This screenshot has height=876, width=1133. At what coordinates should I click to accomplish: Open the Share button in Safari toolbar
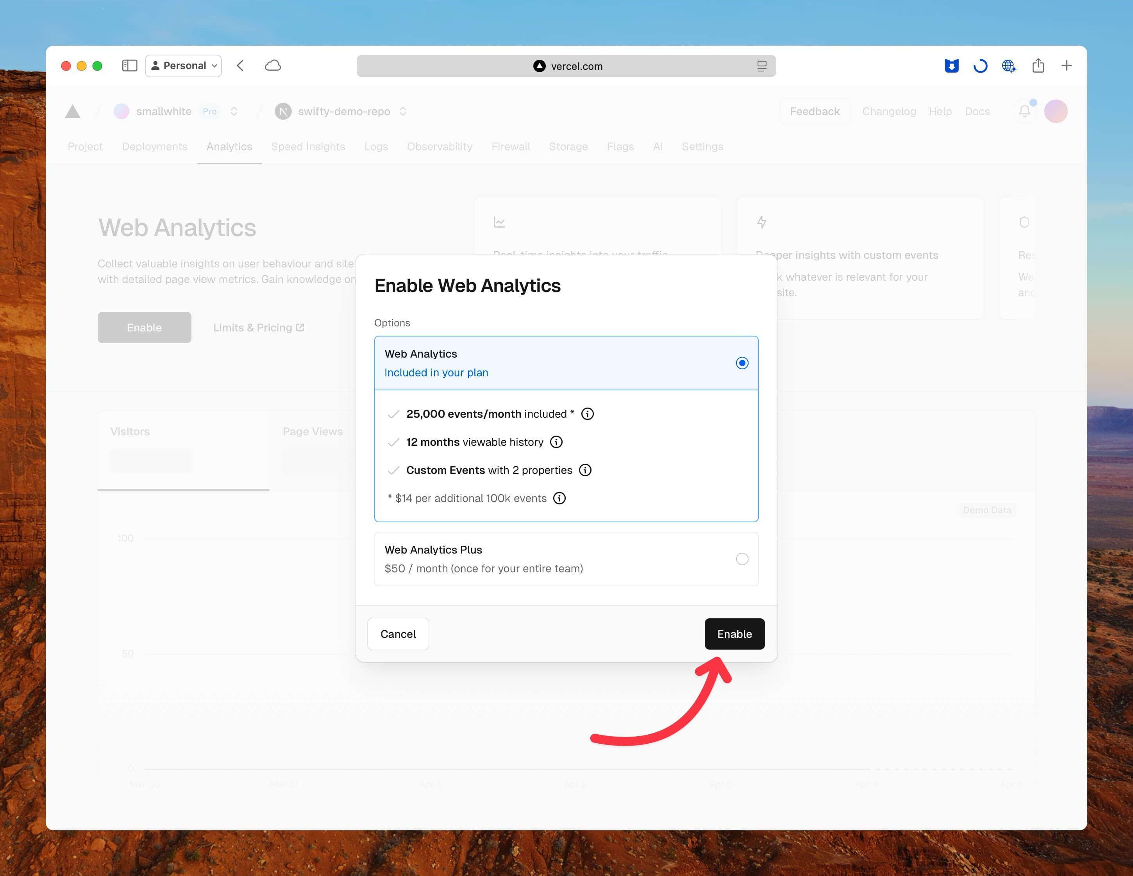[x=1038, y=65]
